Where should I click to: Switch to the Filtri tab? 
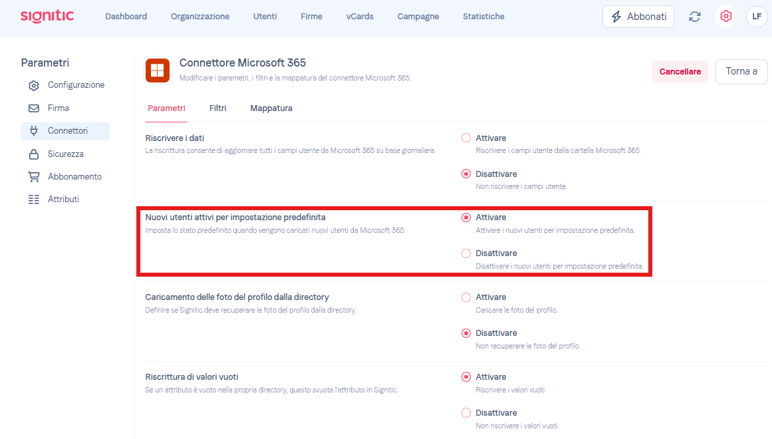point(217,108)
